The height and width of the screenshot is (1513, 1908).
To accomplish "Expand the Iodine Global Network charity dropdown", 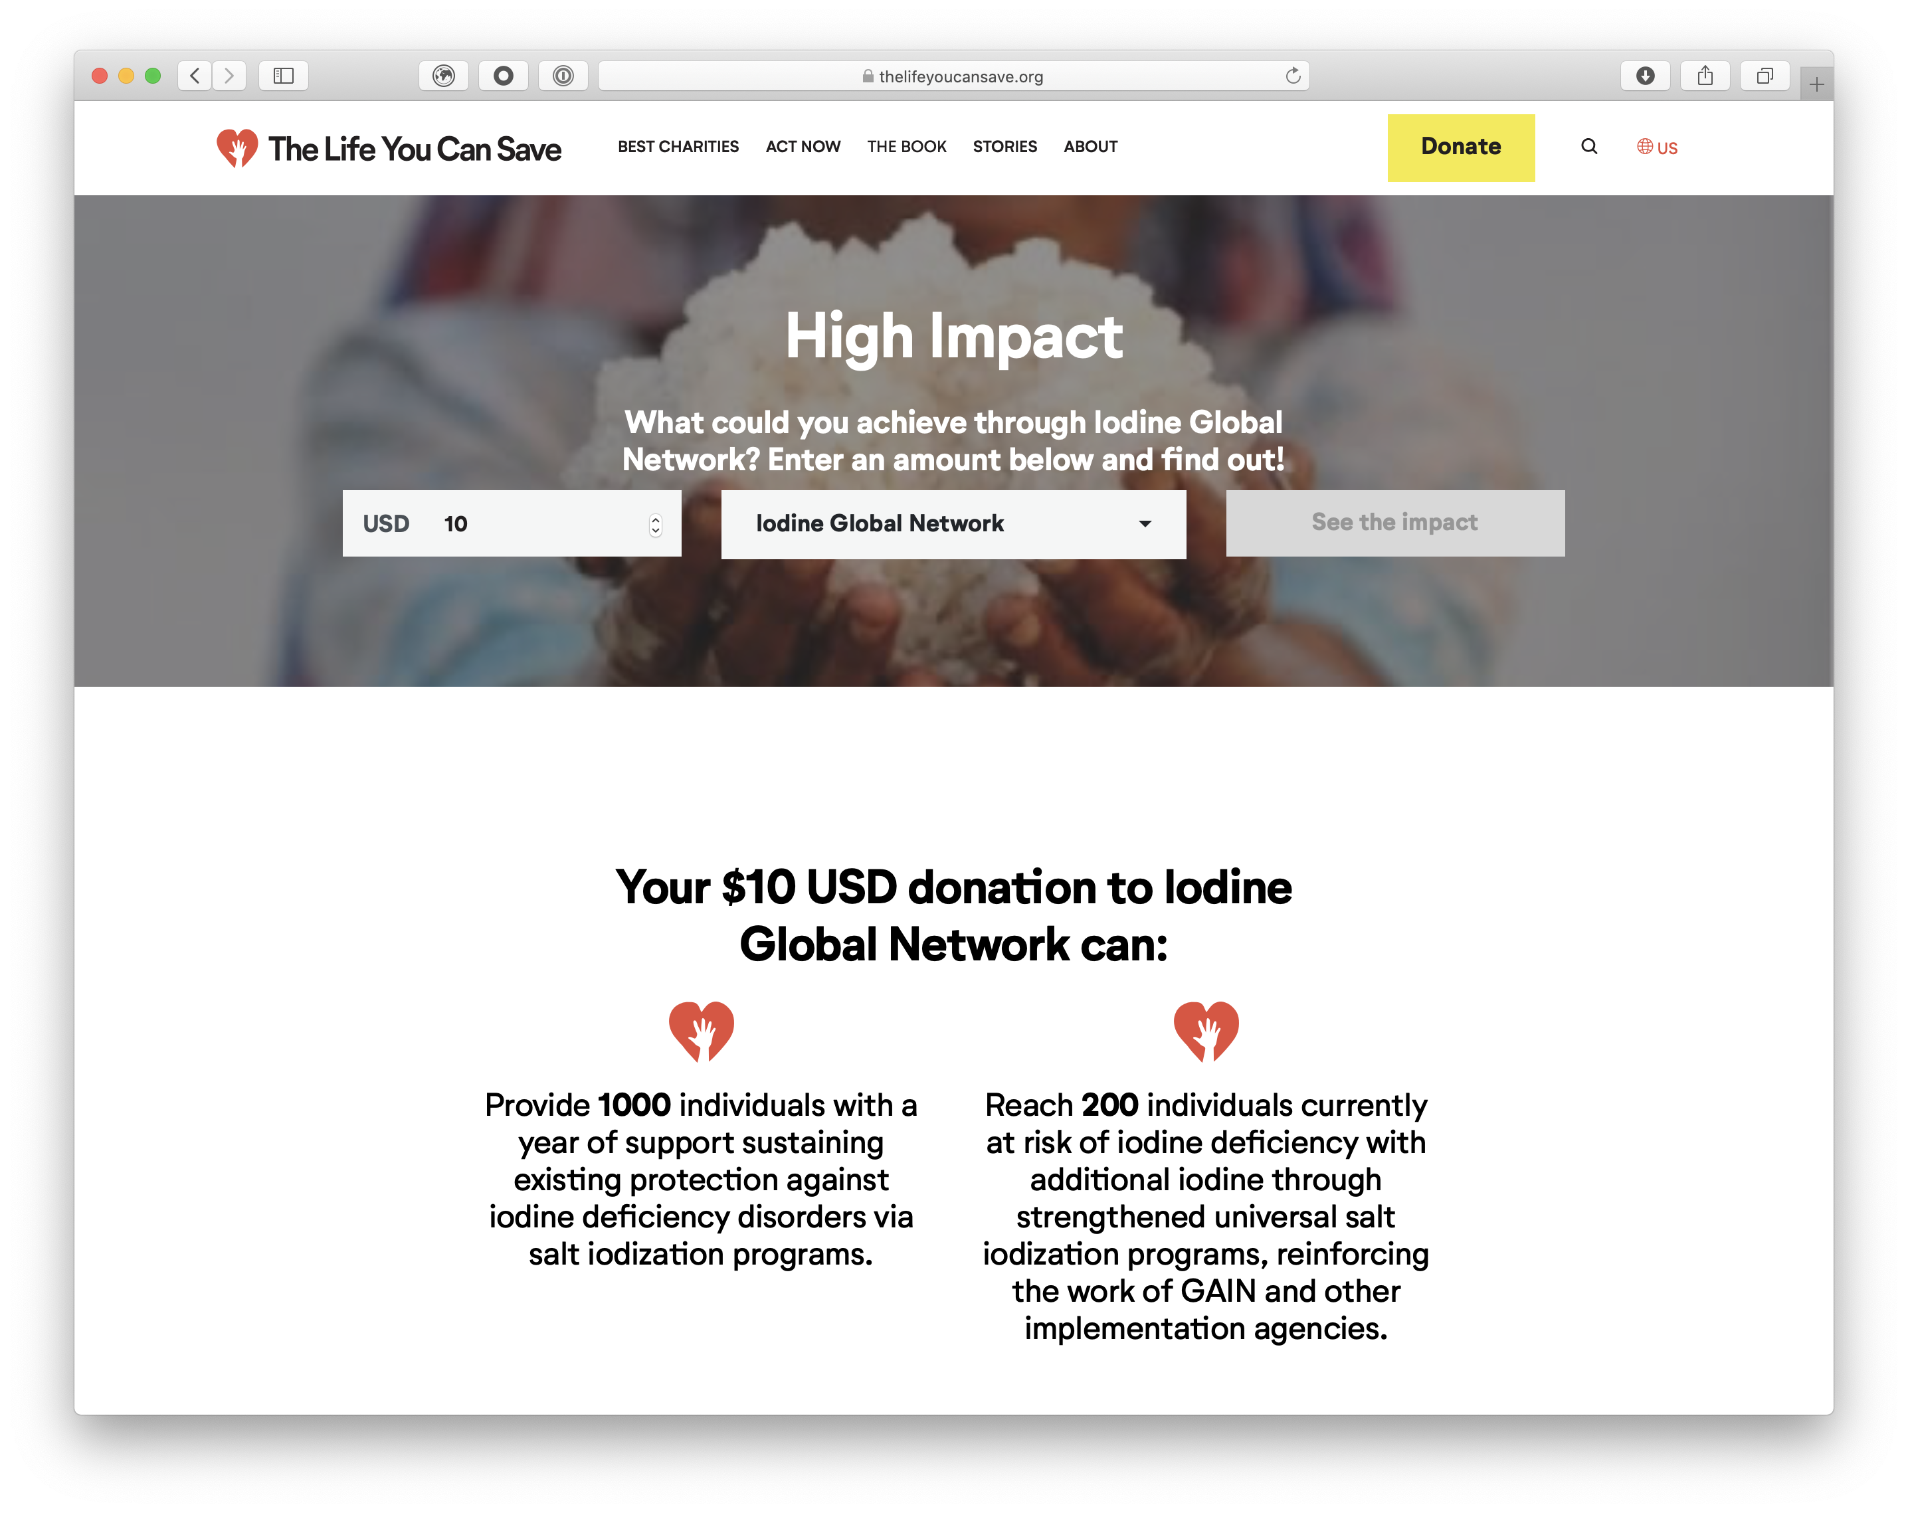I will tap(953, 524).
